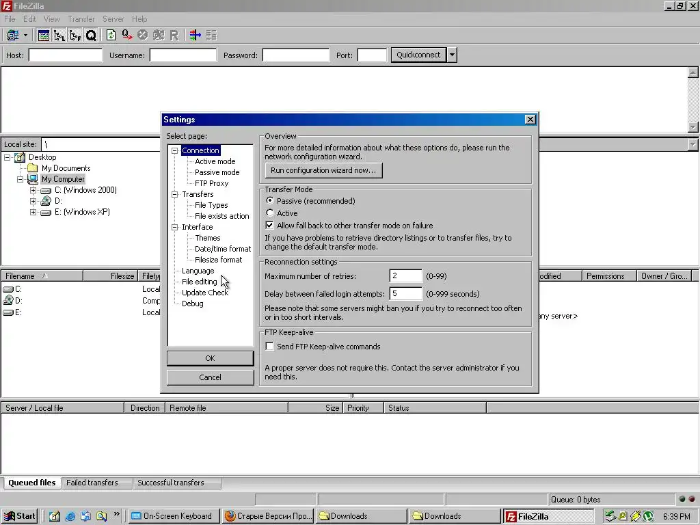This screenshot has width=700, height=525.
Task: Open the Site Manager dropdown arrow
Action: pyautogui.click(x=25, y=36)
